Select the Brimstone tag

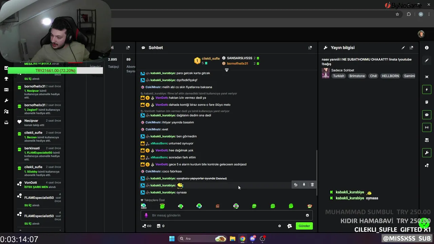[357, 76]
